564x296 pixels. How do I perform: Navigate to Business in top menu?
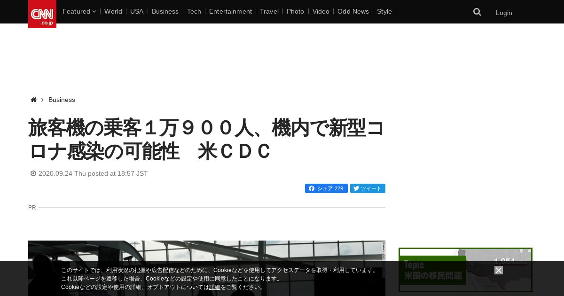pyautogui.click(x=165, y=11)
